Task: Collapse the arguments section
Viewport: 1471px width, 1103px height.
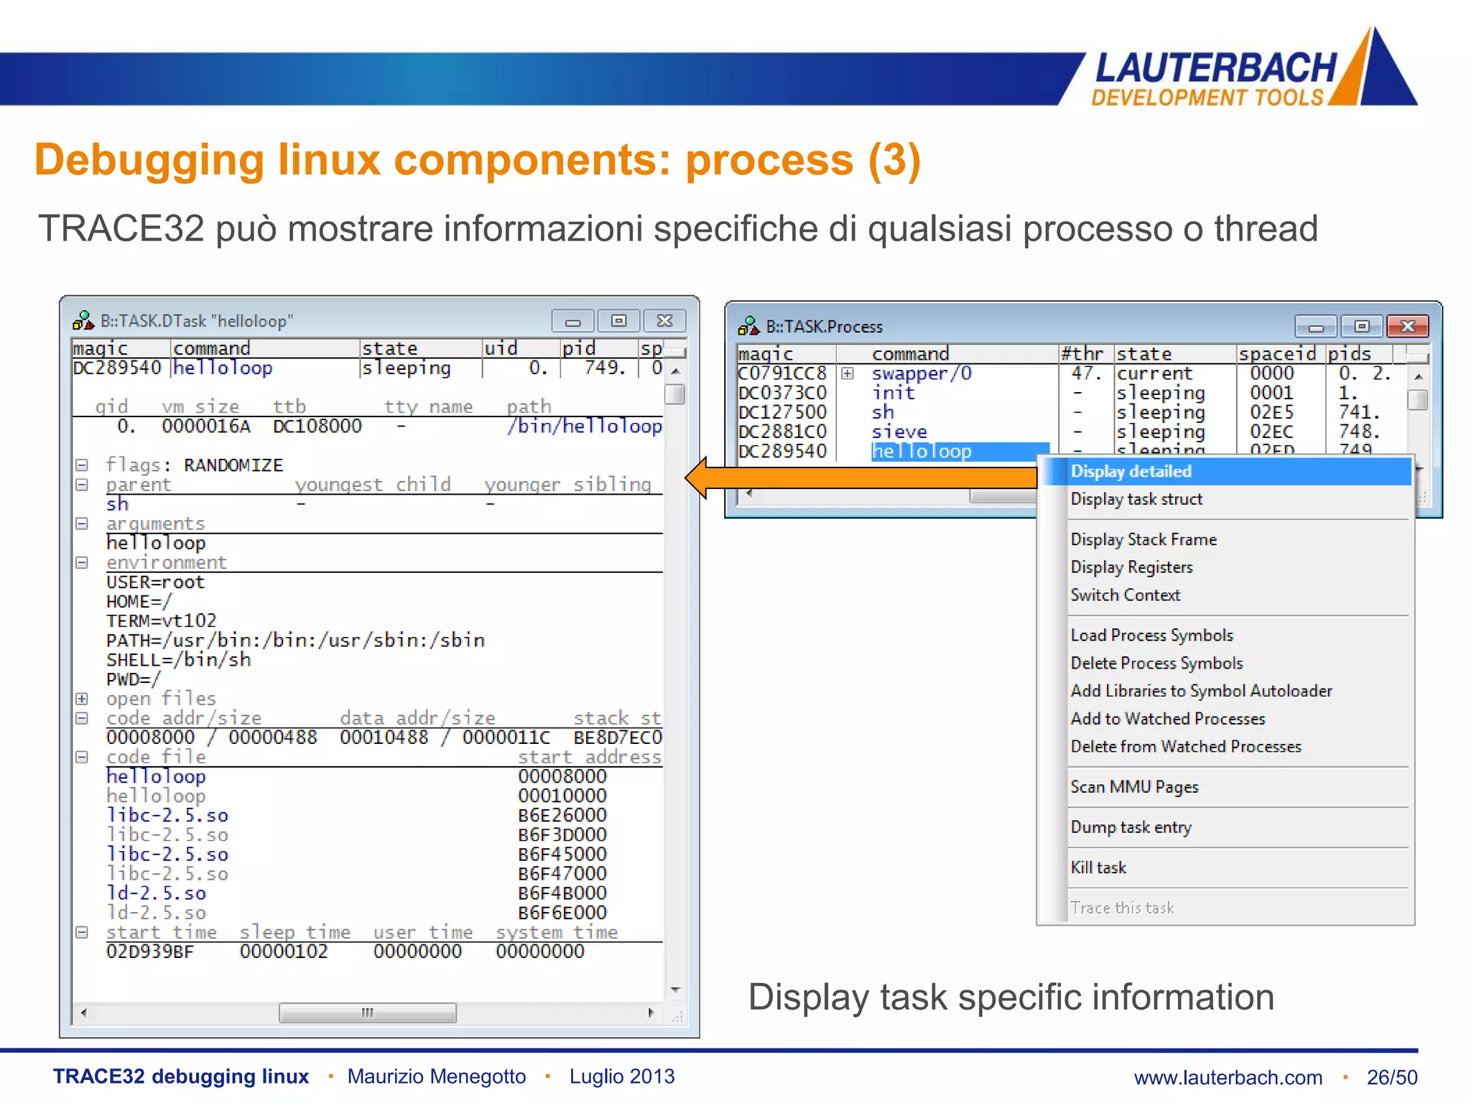Action: pos(82,523)
